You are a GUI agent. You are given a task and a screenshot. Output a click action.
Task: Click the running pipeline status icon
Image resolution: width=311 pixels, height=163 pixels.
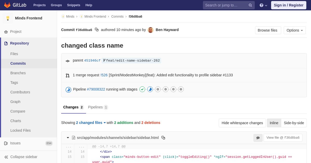point(68,90)
